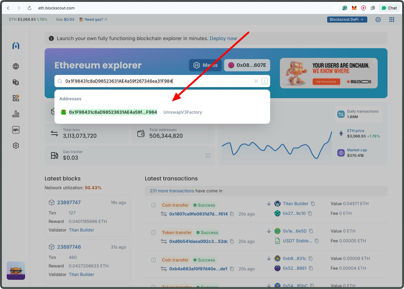Copy the 0x1807ca transaction hash
404x289 pixels.
click(232, 214)
